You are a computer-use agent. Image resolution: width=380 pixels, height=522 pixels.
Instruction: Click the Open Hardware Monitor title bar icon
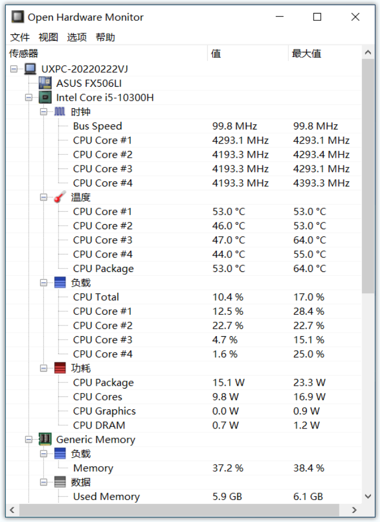point(17,17)
